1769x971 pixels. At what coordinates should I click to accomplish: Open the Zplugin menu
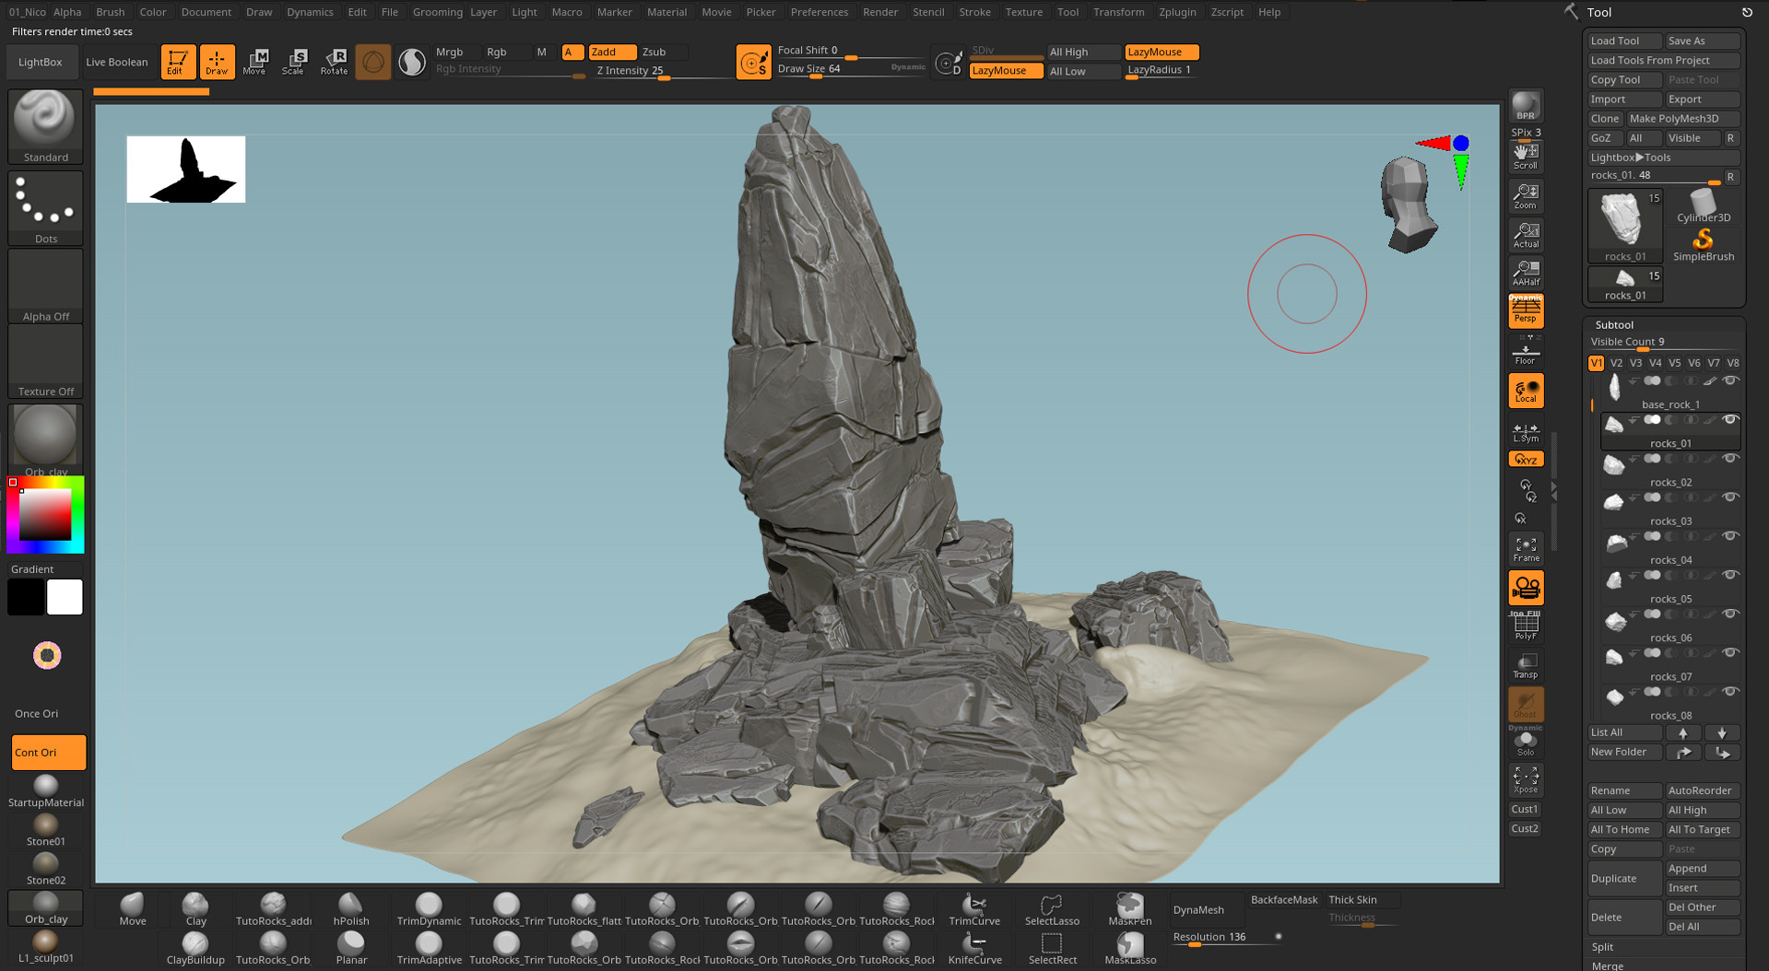pos(1177,12)
